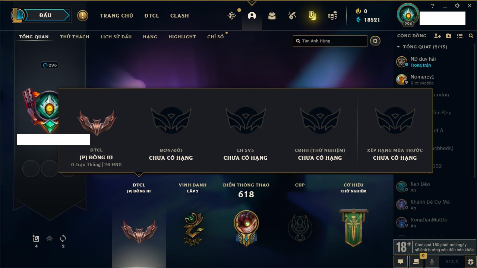Open champion search settings gear
The width and height of the screenshot is (477, 268).
(375, 41)
